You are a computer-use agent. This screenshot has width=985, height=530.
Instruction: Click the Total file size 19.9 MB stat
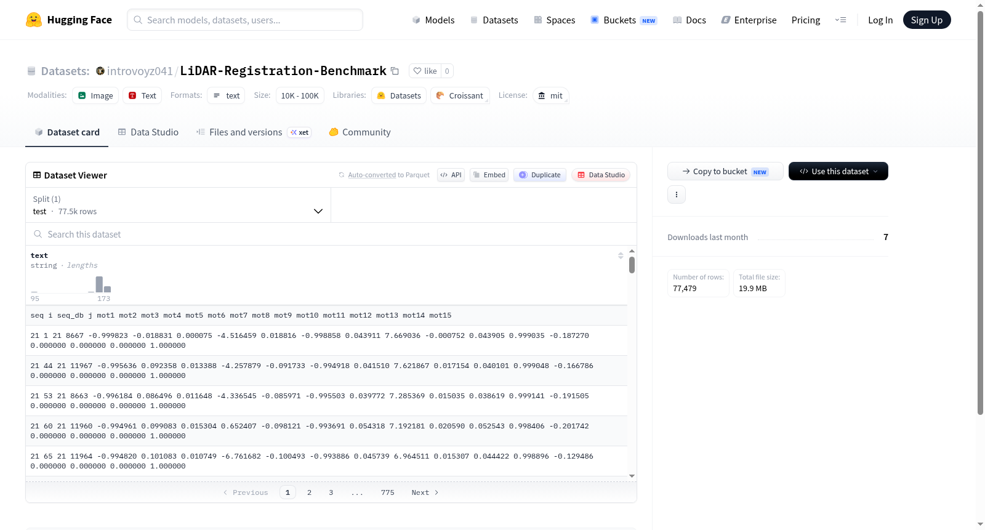tap(759, 283)
